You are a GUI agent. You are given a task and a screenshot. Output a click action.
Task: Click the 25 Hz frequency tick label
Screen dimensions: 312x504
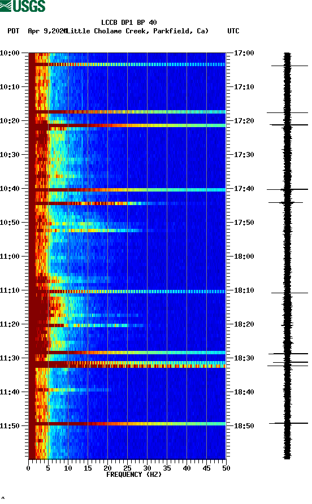point(127,468)
